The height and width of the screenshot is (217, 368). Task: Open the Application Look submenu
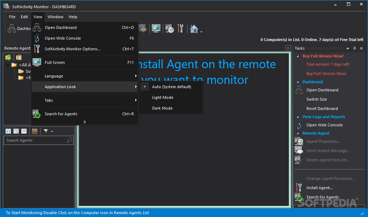tap(84, 87)
